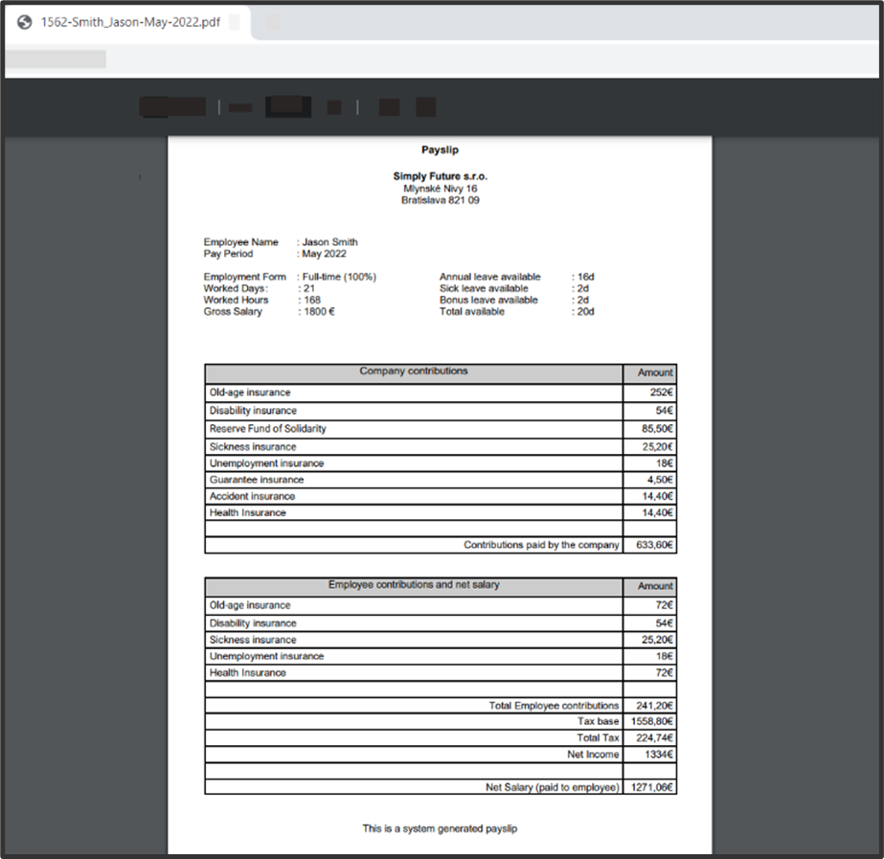Select the tax base value "1558,80€"
This screenshot has width=884, height=859.
pyautogui.click(x=651, y=721)
